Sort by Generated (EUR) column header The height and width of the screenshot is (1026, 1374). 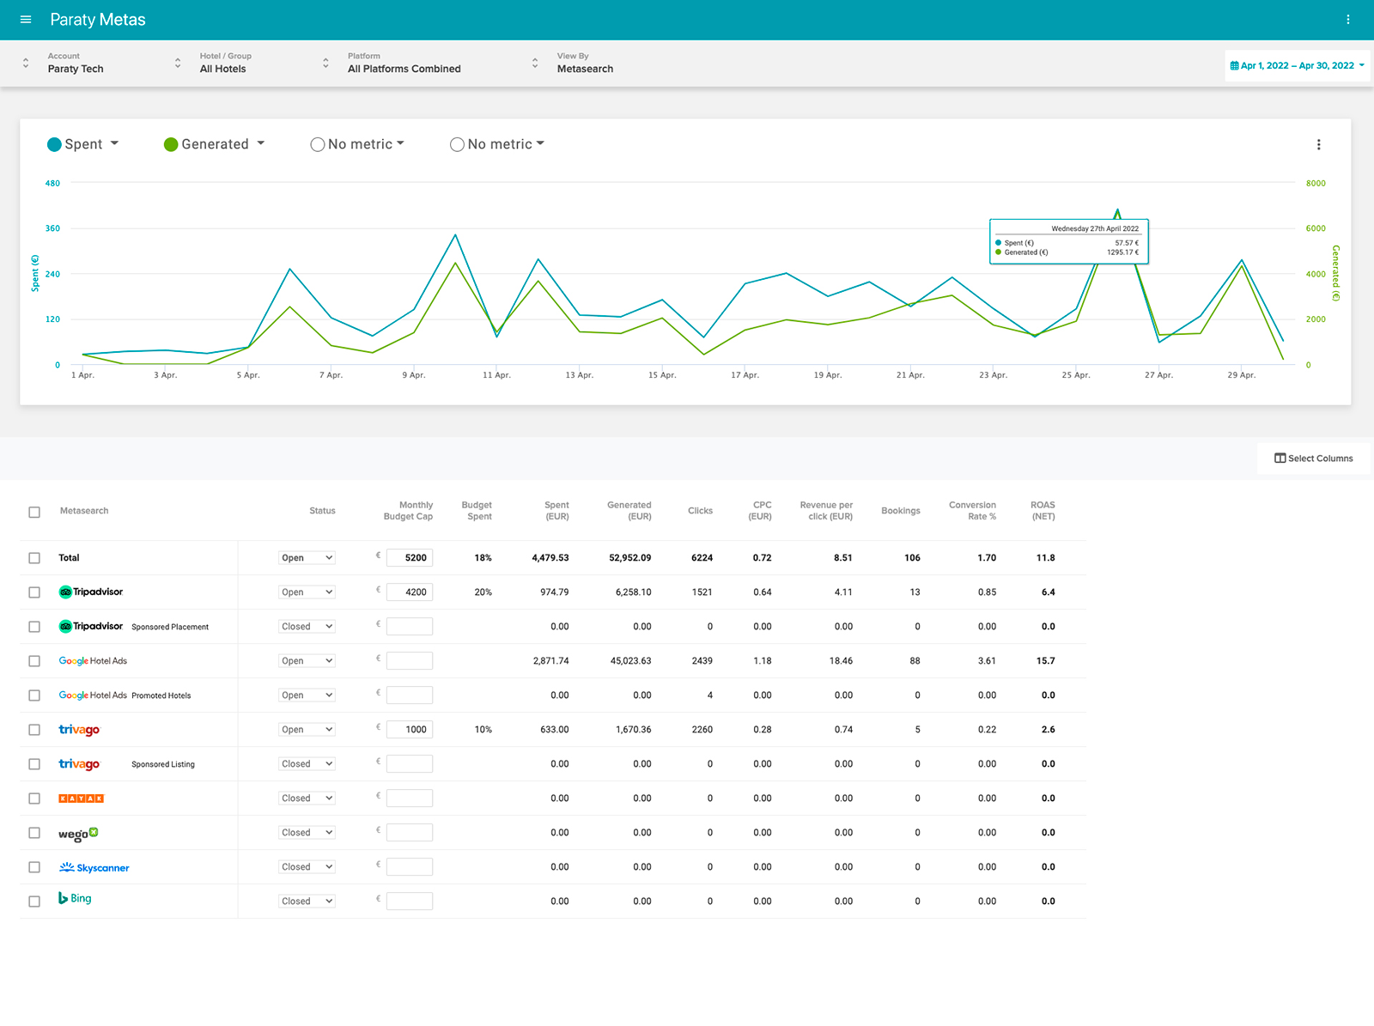tap(629, 511)
